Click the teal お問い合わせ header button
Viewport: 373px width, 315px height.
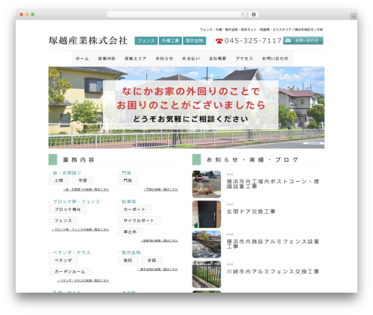pos(303,40)
